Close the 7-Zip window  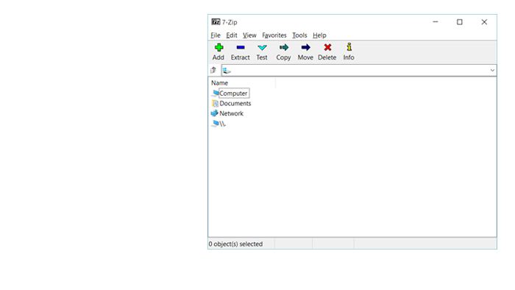[484, 22]
